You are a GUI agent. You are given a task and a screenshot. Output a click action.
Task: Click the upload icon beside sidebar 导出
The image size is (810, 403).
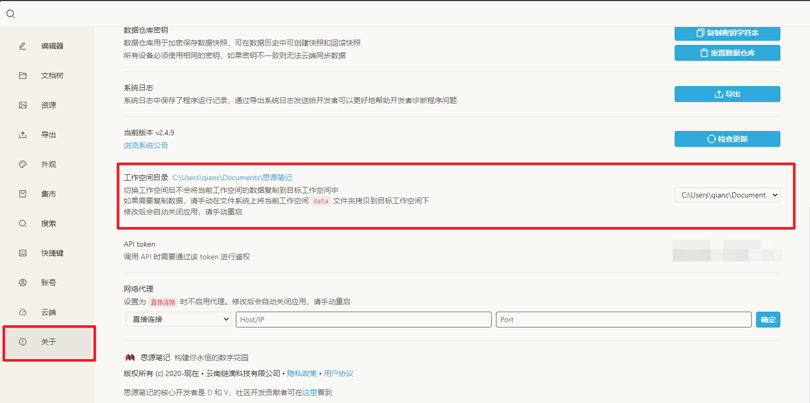(x=23, y=135)
